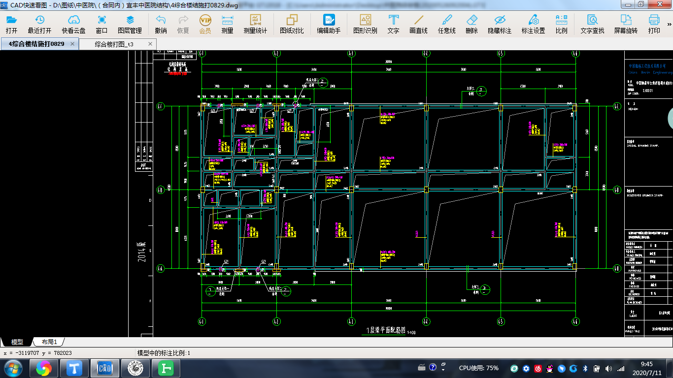Click the 恢复 redo arrow
Viewport: 673px width, 378px height.
click(x=183, y=24)
